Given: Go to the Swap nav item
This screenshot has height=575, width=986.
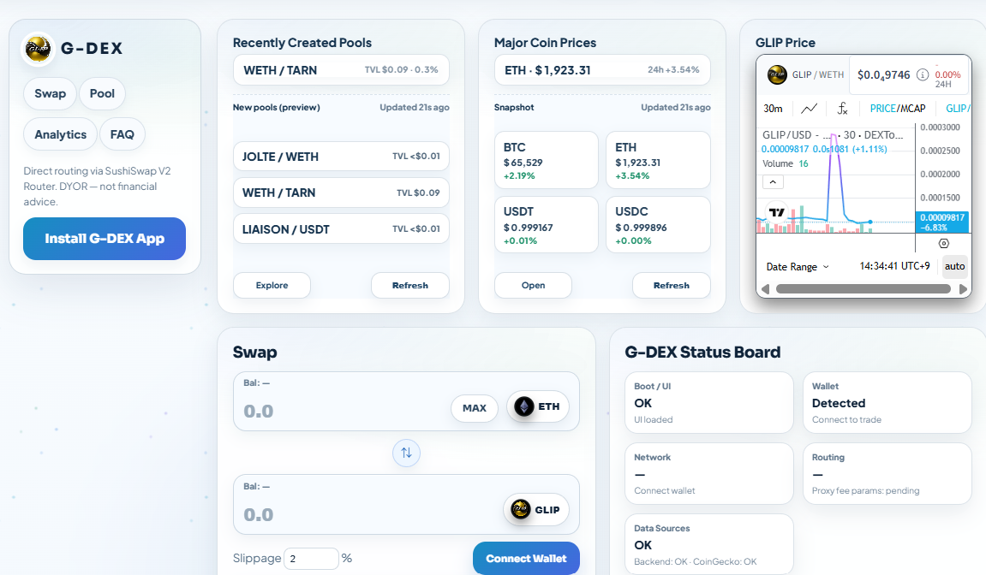Looking at the screenshot, I should 51,93.
